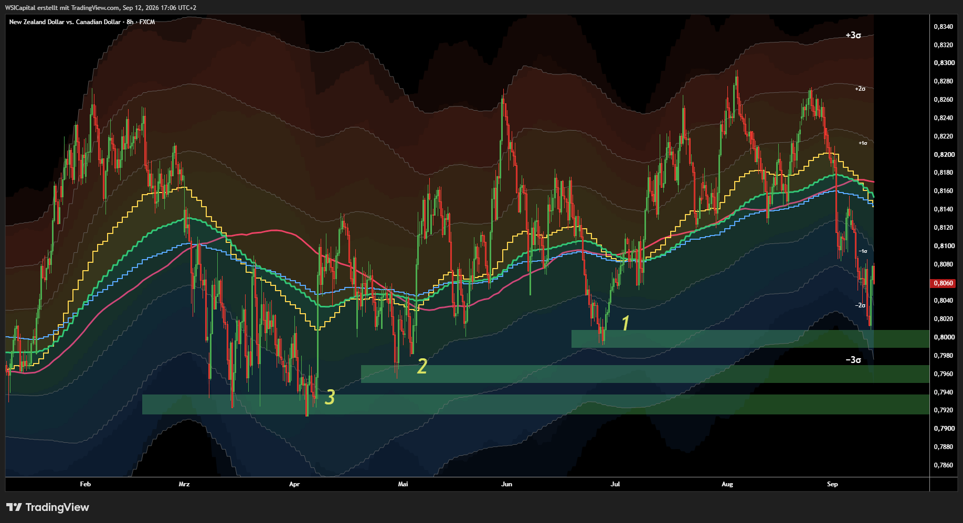Click the 0,7940 price axis label
Image resolution: width=963 pixels, height=523 pixels.
tap(944, 392)
